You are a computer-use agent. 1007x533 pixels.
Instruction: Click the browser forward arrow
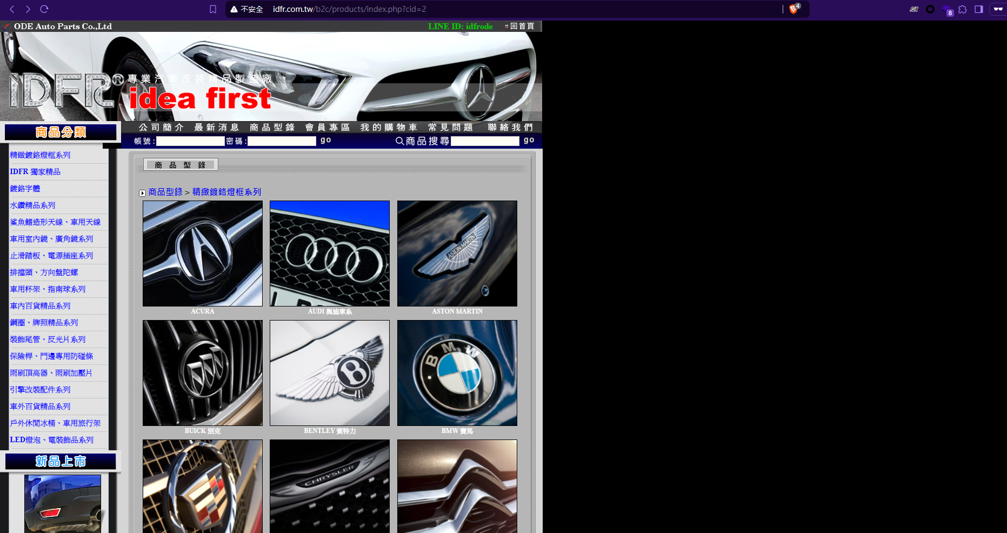pos(28,9)
